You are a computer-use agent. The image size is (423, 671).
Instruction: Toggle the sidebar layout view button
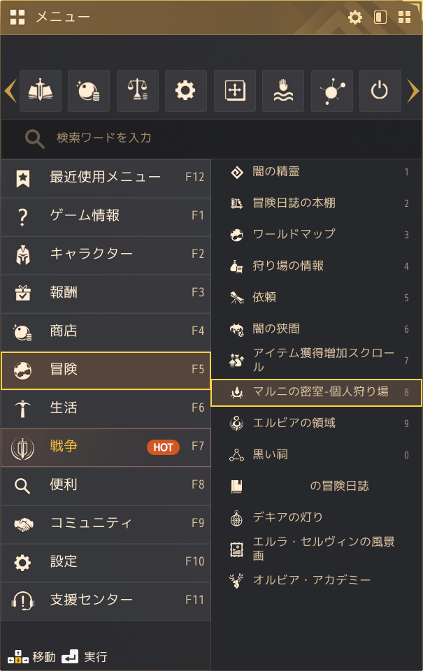point(380,17)
